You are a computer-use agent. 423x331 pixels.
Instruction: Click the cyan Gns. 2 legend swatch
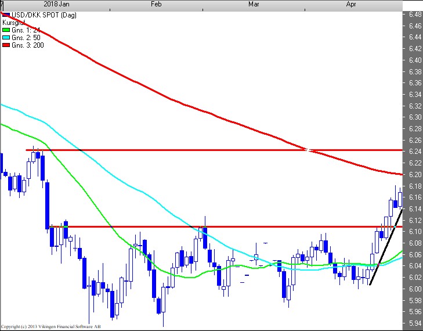coord(6,37)
